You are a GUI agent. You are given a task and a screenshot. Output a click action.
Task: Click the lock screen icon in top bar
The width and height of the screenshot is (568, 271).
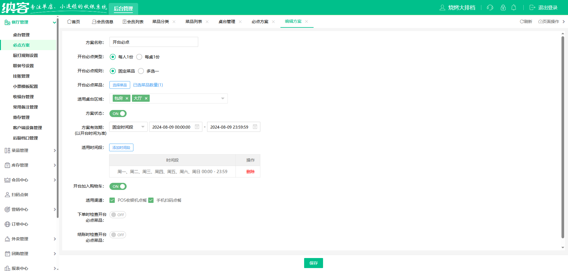pos(503,8)
